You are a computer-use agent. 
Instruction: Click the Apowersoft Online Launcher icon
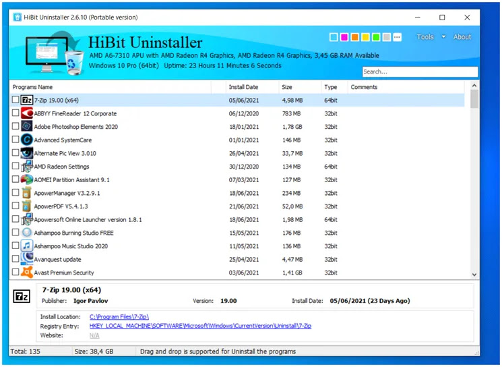pyautogui.click(x=27, y=219)
